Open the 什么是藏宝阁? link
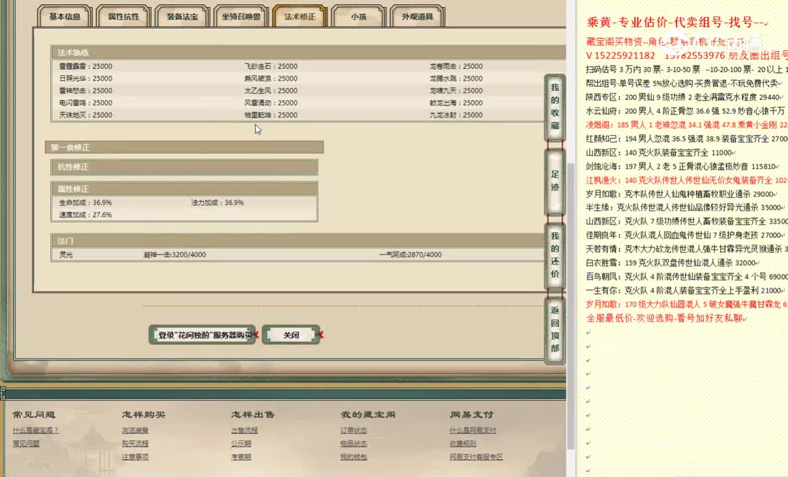This screenshot has height=477, width=788. click(x=35, y=431)
